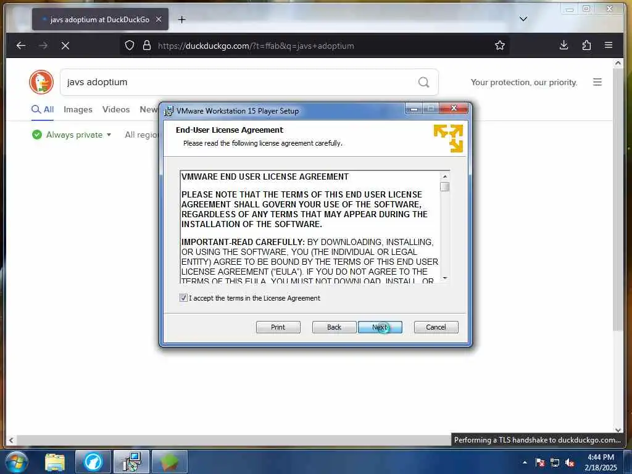Show hidden system tray icons
This screenshot has width=632, height=474.
coord(525,462)
